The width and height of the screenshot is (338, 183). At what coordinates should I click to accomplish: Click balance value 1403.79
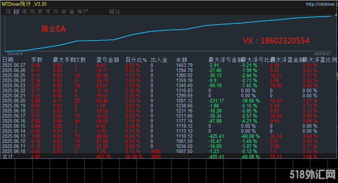[x=184, y=65]
